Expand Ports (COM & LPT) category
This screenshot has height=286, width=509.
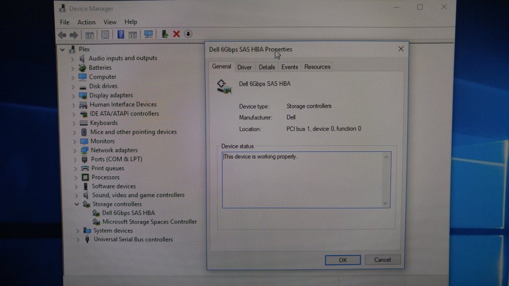click(x=75, y=160)
